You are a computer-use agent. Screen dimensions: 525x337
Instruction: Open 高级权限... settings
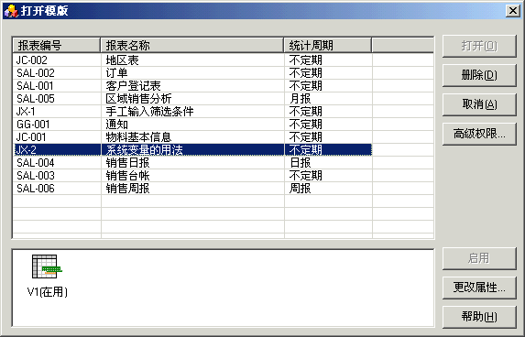(479, 134)
